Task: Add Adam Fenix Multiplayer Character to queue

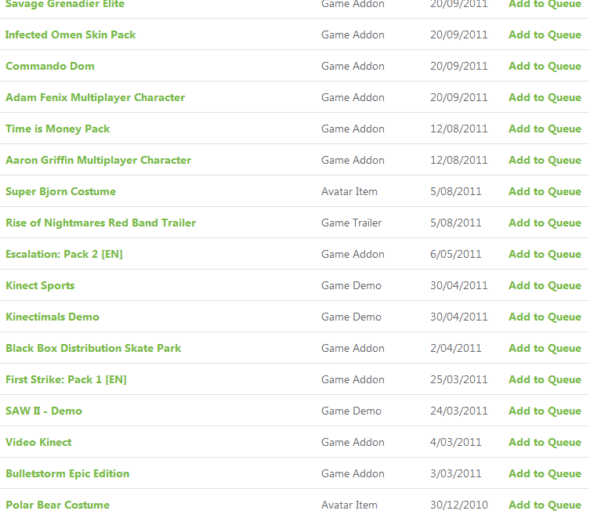Action: pyautogui.click(x=545, y=98)
